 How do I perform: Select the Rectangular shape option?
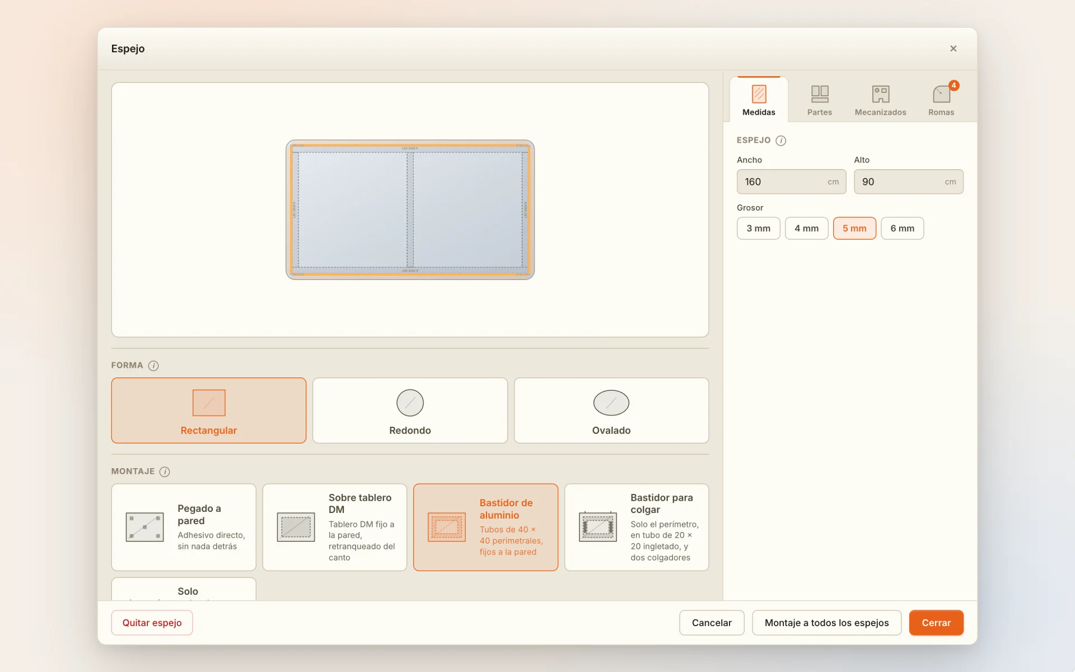pos(209,410)
